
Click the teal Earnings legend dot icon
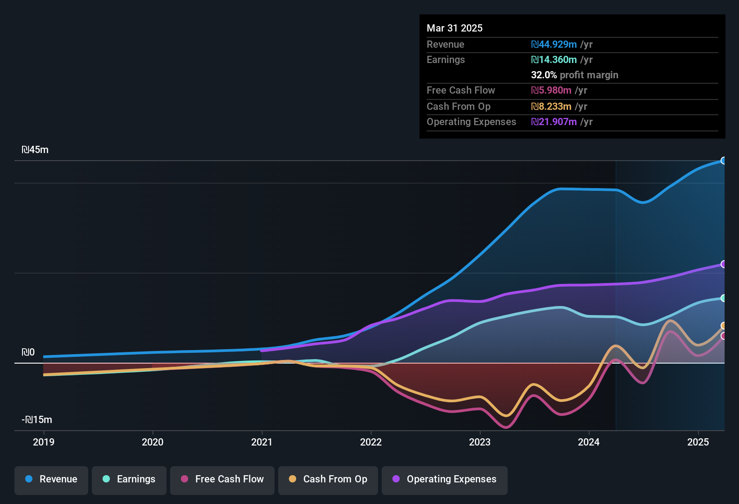pos(106,479)
